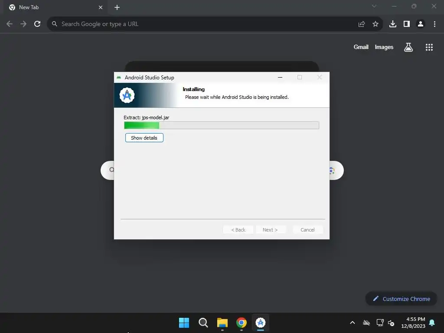Select the New Tab tab in Chrome
444x333 pixels.
tap(55, 7)
